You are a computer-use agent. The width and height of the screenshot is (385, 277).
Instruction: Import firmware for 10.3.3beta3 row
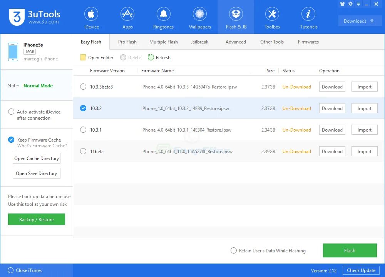coord(364,87)
